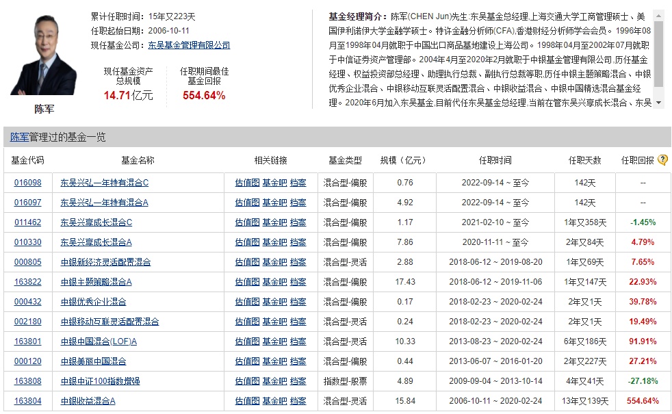Open 档案 for 中银美丽中国混合
The height and width of the screenshot is (414, 672).
pos(298,361)
